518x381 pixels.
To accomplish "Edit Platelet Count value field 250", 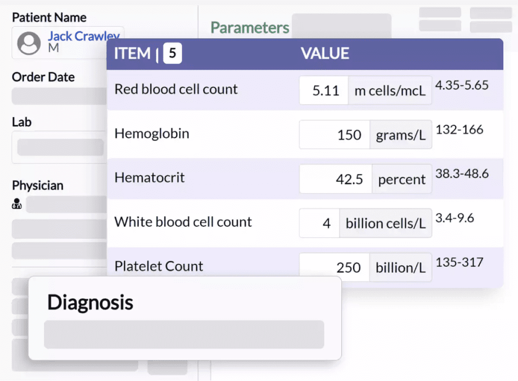I will [x=334, y=267].
